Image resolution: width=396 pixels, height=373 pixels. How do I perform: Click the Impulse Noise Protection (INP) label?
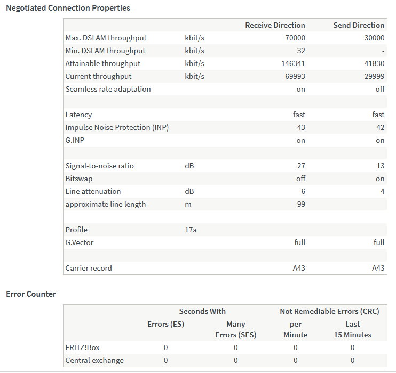click(x=117, y=127)
